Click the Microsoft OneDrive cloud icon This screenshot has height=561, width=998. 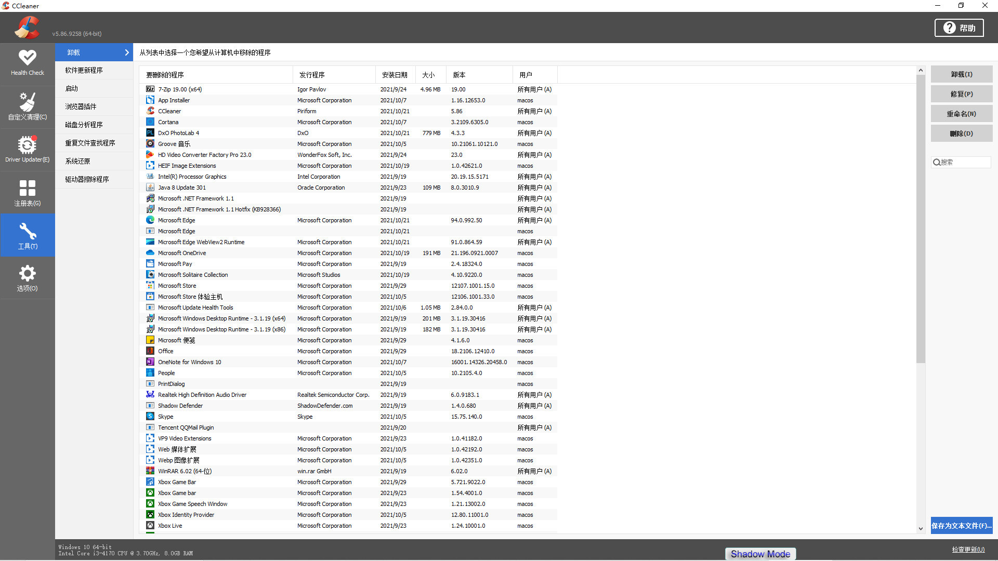[x=150, y=253]
